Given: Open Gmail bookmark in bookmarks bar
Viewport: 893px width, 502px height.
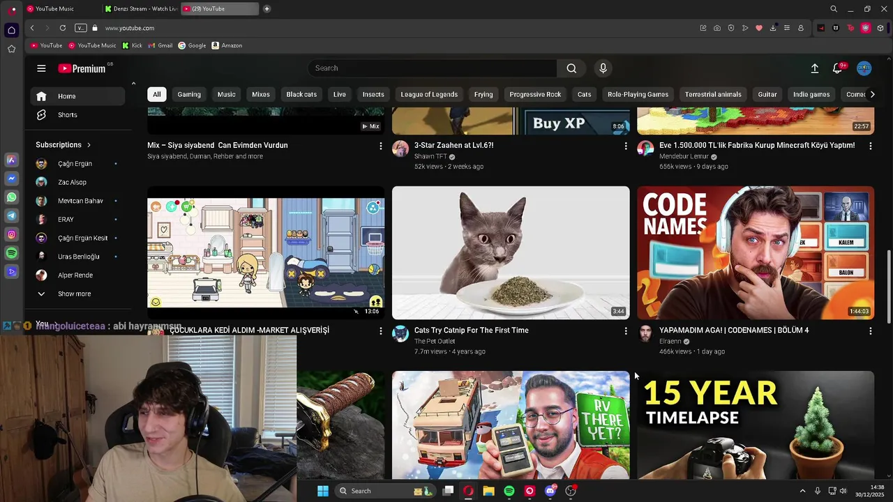Looking at the screenshot, I should tap(160, 45).
